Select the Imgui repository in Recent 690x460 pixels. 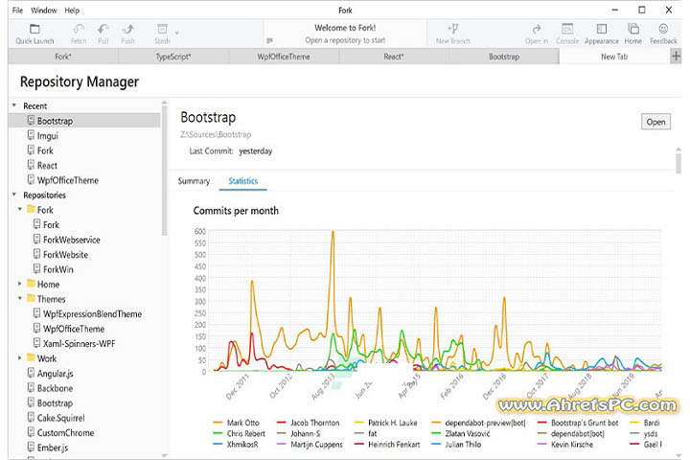(x=48, y=136)
